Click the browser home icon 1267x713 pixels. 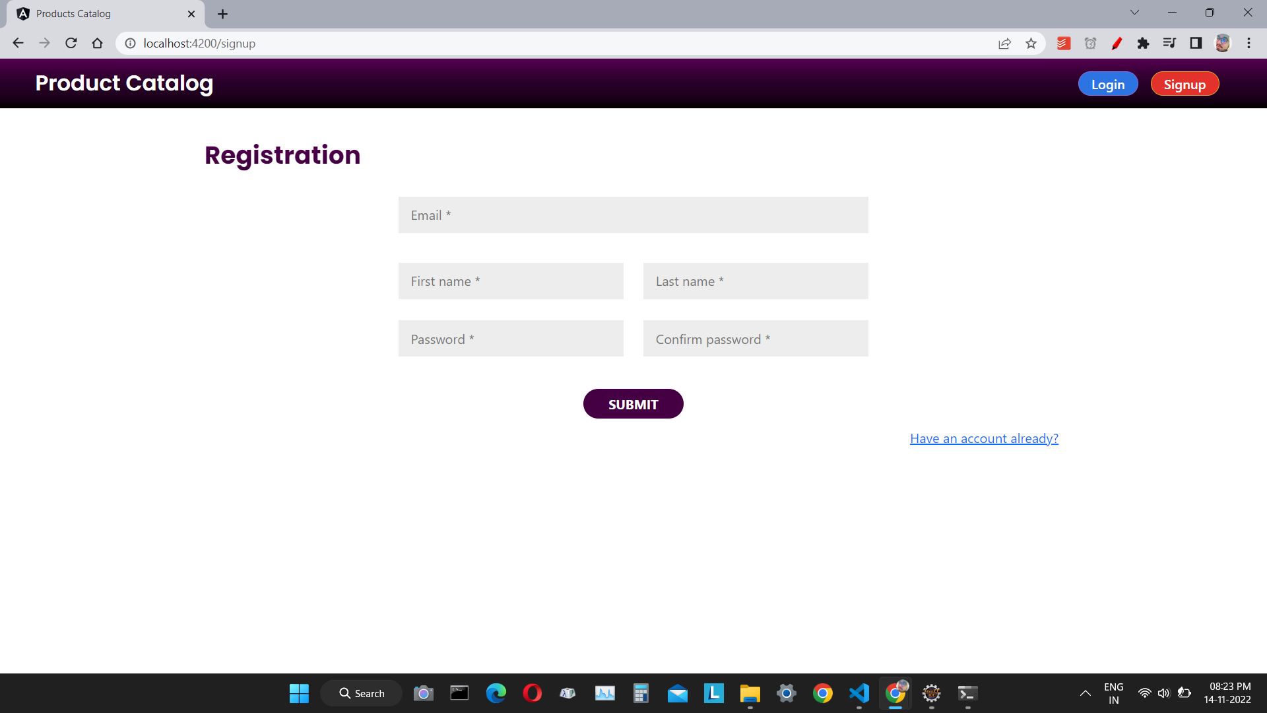click(x=98, y=44)
